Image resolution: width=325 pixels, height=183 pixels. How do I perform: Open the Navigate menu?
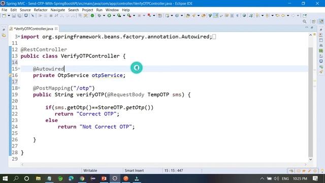(x=57, y=10)
